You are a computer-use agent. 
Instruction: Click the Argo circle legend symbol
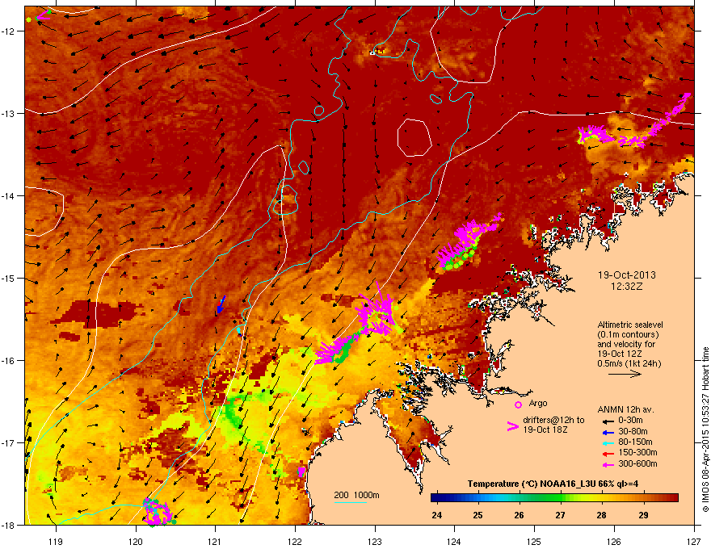(x=518, y=404)
